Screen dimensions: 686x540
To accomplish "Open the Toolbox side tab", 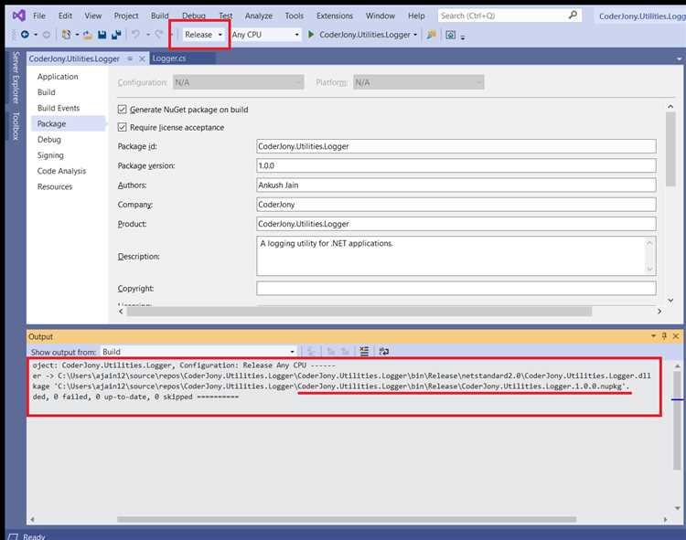I will [x=16, y=125].
